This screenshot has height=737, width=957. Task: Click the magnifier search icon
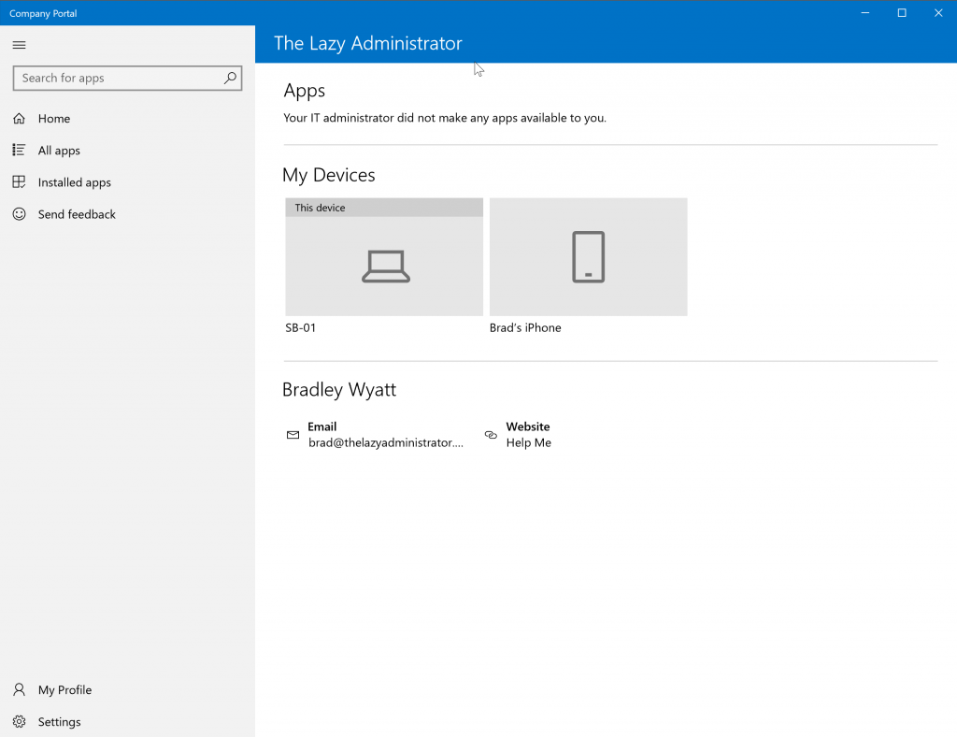pos(230,78)
